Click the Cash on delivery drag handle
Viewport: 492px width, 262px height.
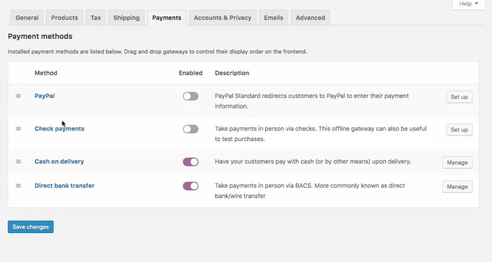coord(18,162)
